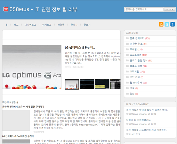Image resolution: width=177 pixels, height=144 pixels.
Task: Click folder icon beside 모바일
Action: pos(127,49)
